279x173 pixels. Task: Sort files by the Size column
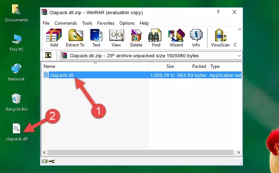[162, 66]
